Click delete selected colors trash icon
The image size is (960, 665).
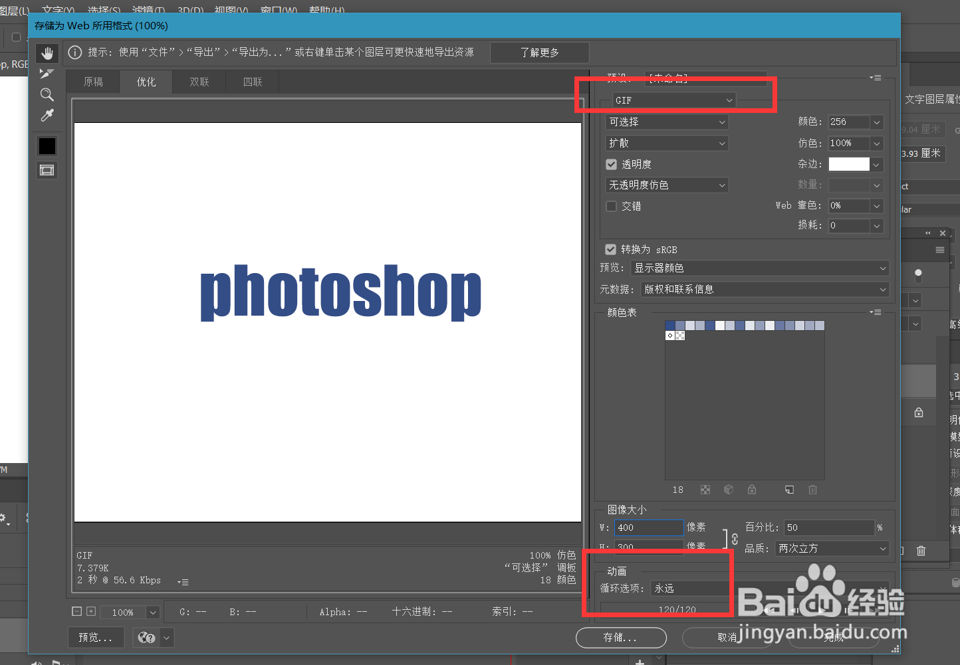coord(812,490)
